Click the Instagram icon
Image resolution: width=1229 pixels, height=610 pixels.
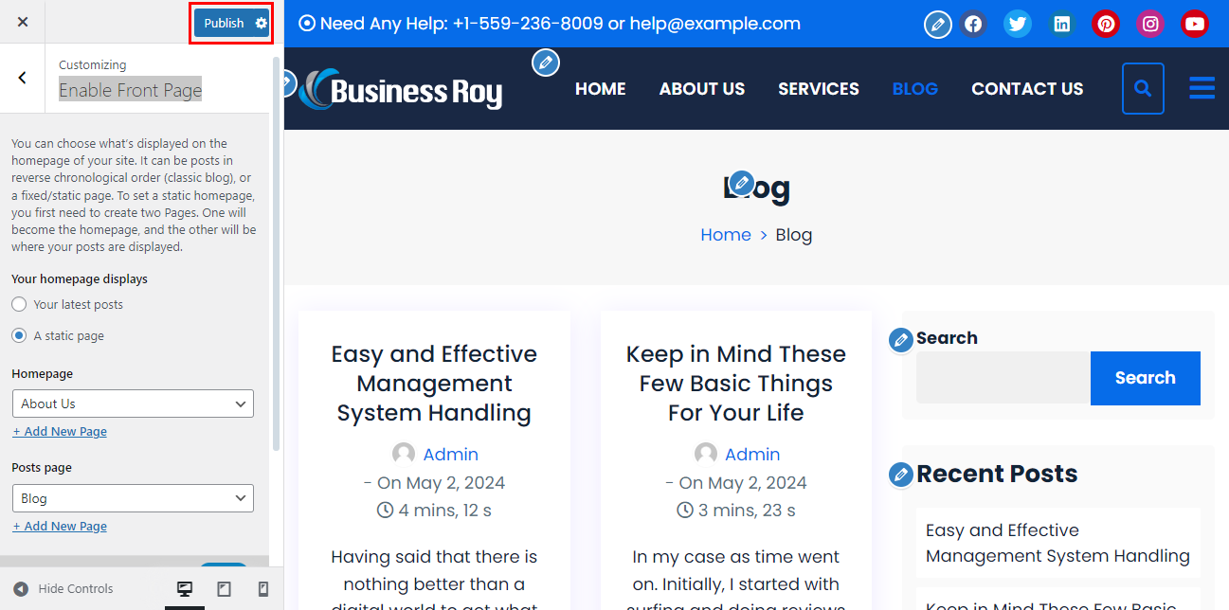pos(1150,24)
